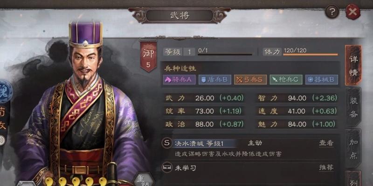The height and width of the screenshot is (186, 373).
Task: Close the 武将 panel with red X
Action: 353,11
